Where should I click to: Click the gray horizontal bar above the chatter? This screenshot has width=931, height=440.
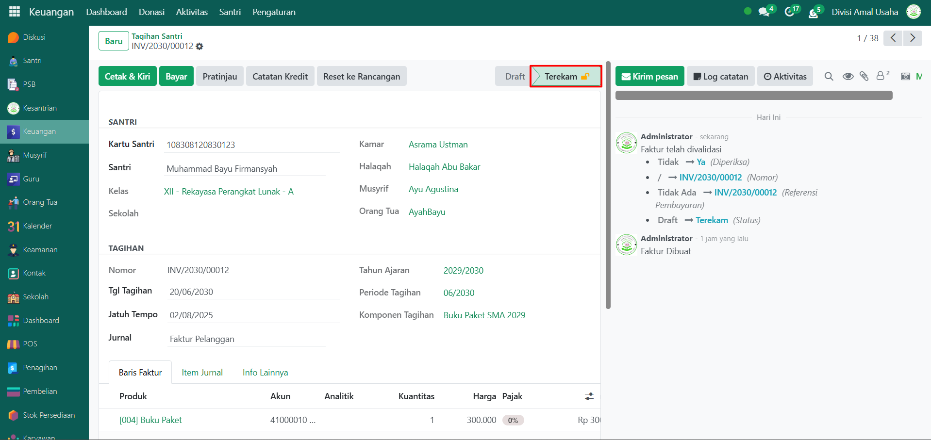click(753, 96)
